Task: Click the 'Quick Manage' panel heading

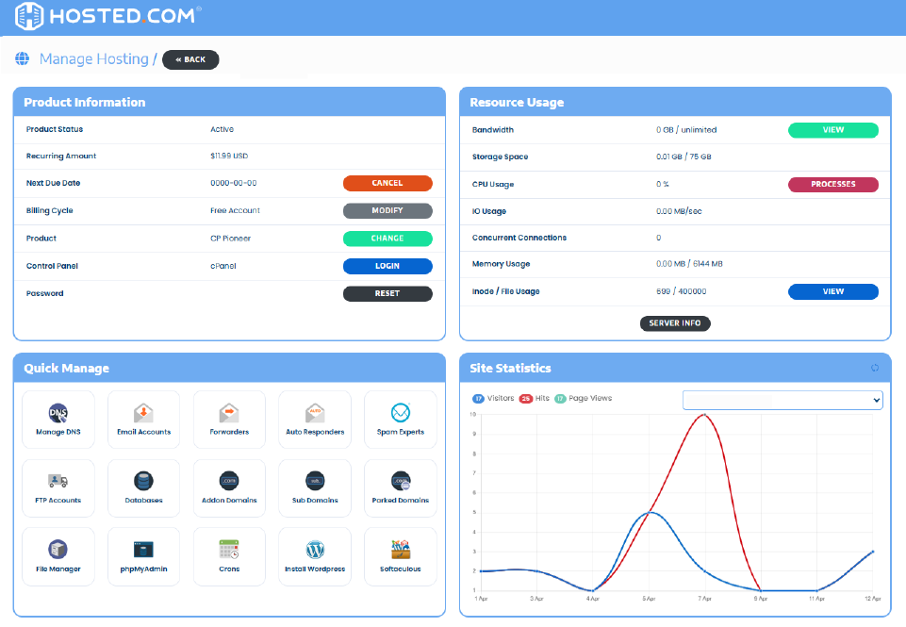Action: click(x=66, y=368)
